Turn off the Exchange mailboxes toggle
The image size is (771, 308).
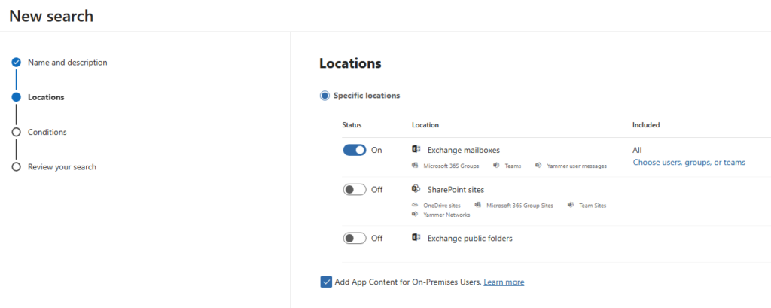click(x=355, y=150)
